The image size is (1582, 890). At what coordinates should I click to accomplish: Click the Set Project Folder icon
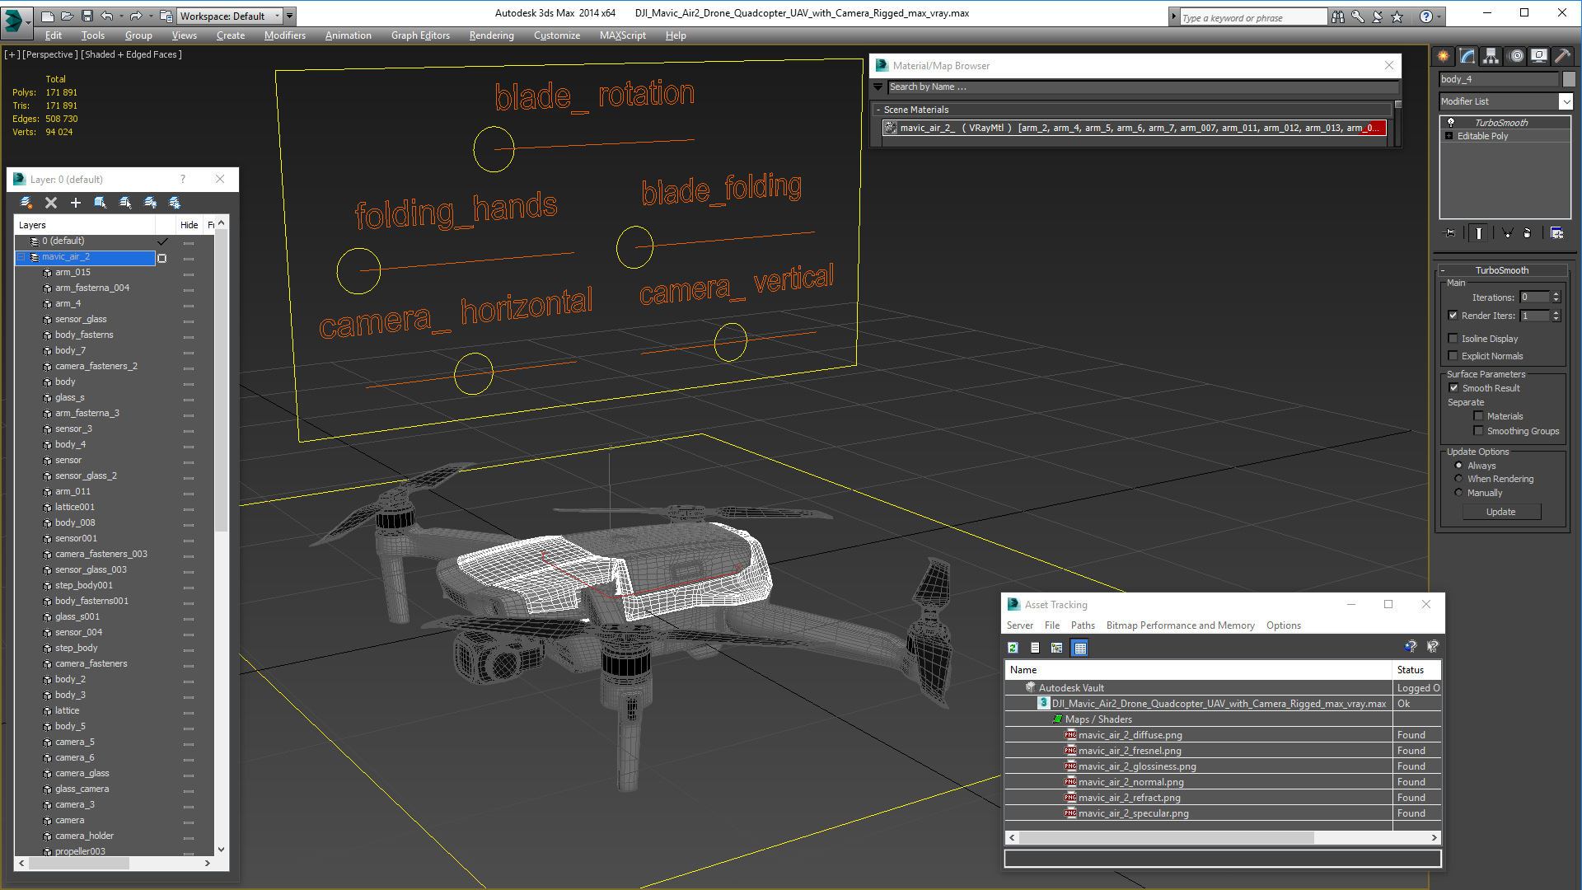click(x=166, y=16)
